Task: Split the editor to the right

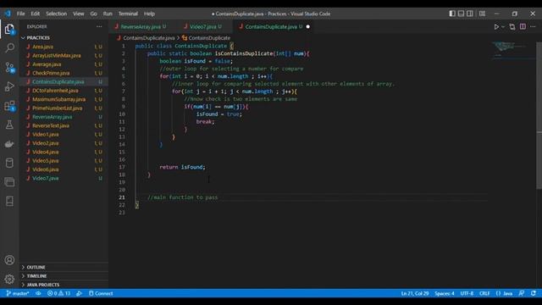Action: point(523,26)
